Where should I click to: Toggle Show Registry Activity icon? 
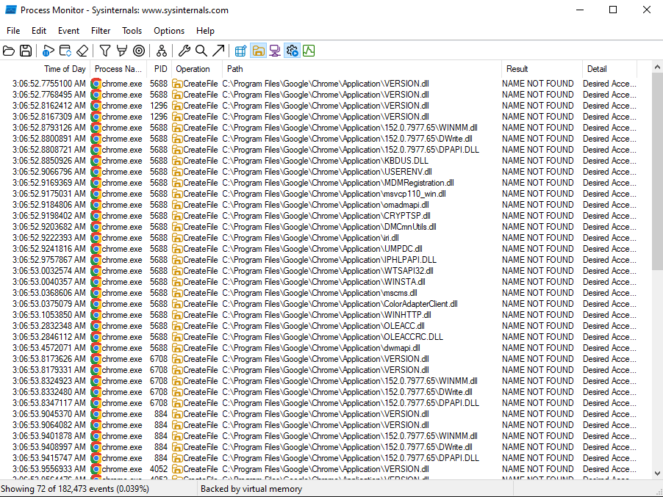(x=240, y=51)
